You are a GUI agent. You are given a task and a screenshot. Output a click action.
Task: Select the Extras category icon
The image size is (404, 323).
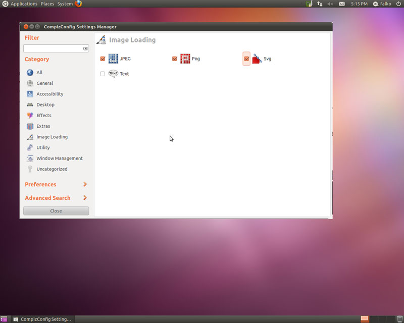tap(30, 126)
